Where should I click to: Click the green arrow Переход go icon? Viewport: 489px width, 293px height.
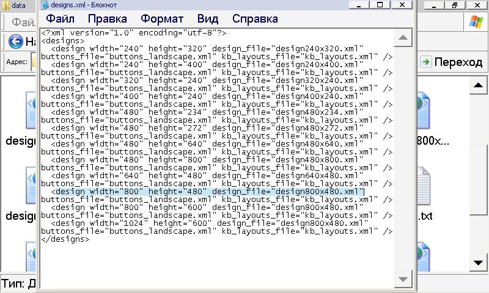coord(426,62)
